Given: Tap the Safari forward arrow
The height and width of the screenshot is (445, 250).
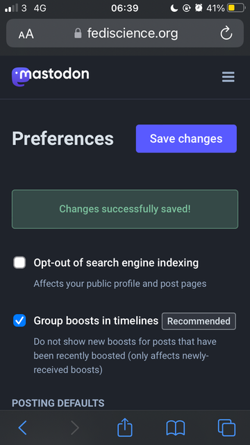Looking at the screenshot, I should pos(75,428).
